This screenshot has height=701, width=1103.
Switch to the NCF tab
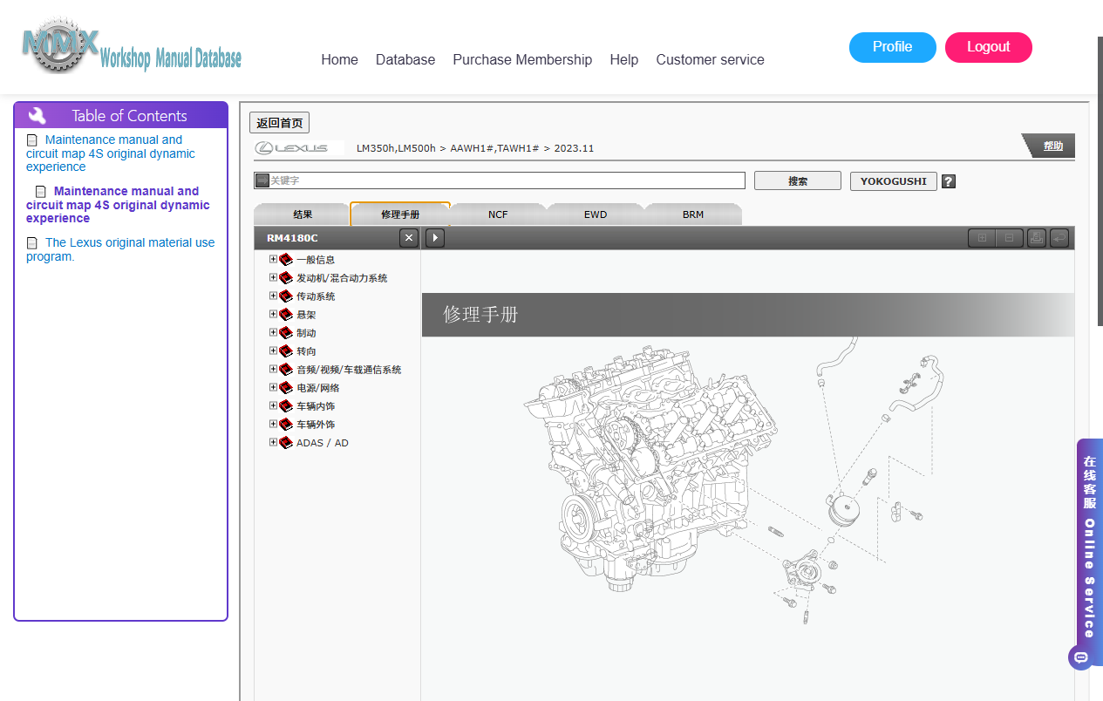498,214
